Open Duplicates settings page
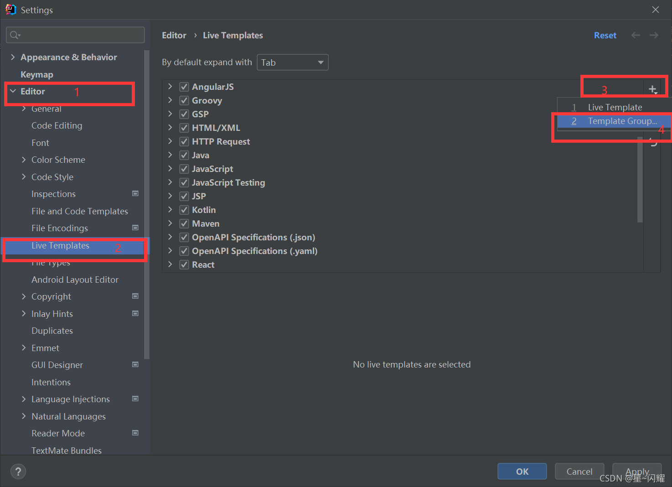This screenshot has height=487, width=672. [52, 331]
